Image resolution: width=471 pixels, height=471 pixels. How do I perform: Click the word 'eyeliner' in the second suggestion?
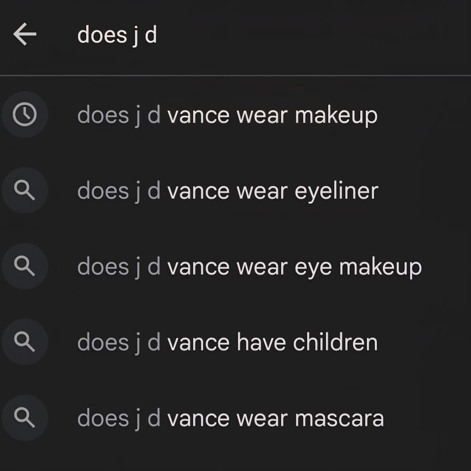click(x=336, y=192)
